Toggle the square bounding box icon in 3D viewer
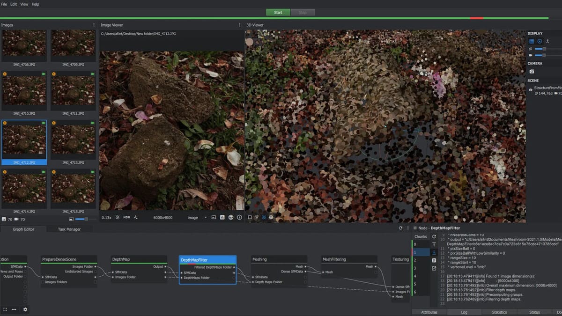Screen dimensions: 562x316 point(250,217)
